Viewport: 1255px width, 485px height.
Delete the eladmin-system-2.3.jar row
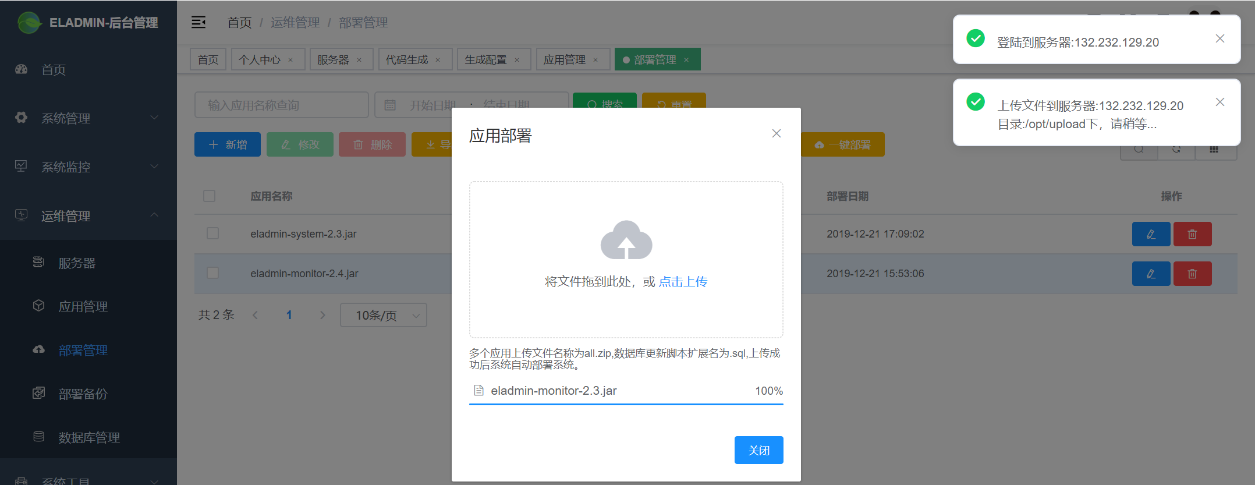coord(1192,234)
